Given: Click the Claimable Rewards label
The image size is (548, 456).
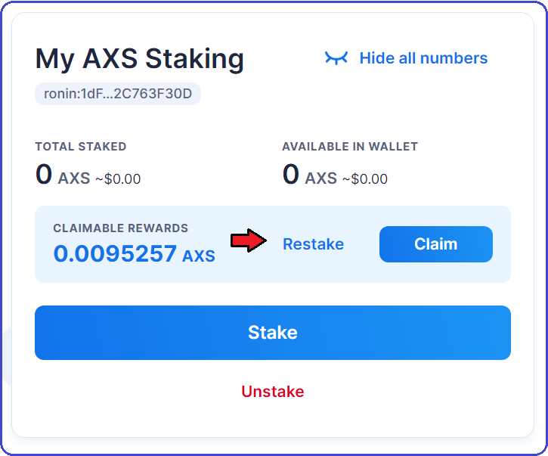Looking at the screenshot, I should coord(121,228).
